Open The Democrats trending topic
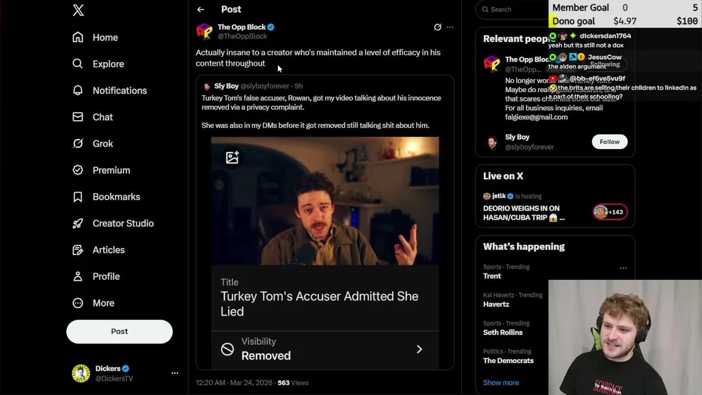Viewport: 702px width, 395px height. pos(508,360)
